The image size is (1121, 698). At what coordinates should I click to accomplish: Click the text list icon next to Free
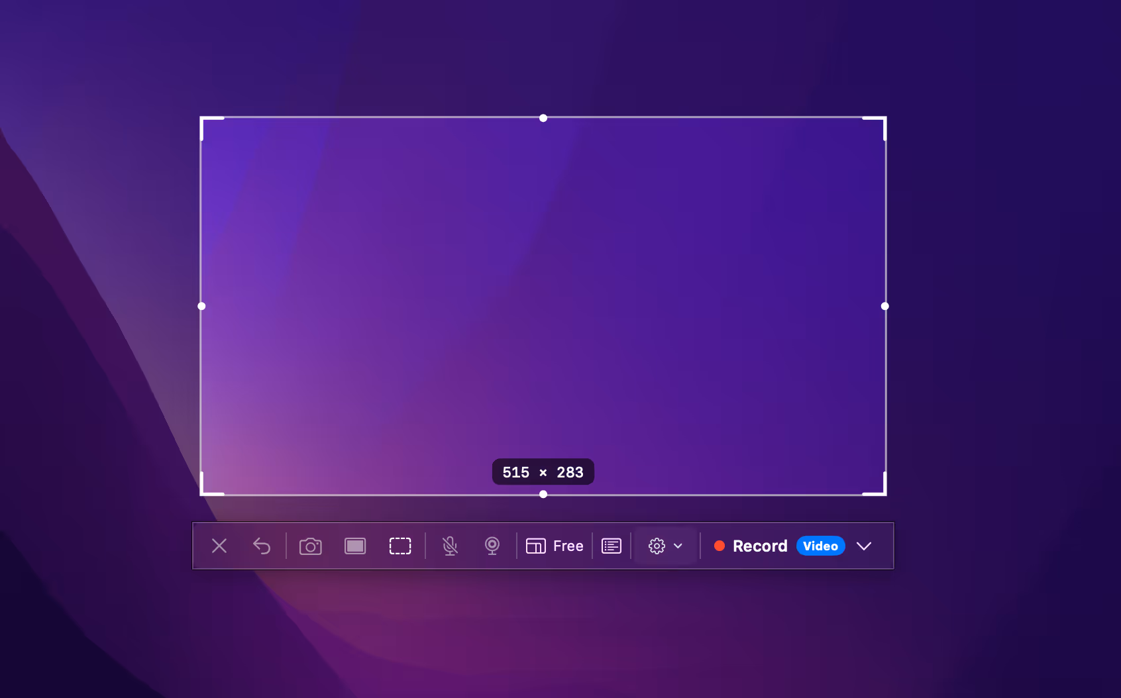tap(612, 546)
